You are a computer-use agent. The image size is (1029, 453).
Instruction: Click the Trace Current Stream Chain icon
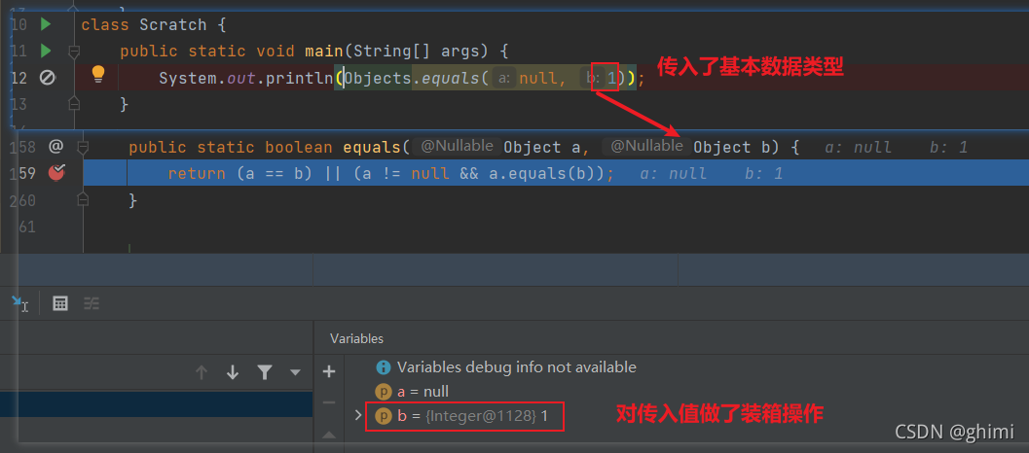point(92,303)
